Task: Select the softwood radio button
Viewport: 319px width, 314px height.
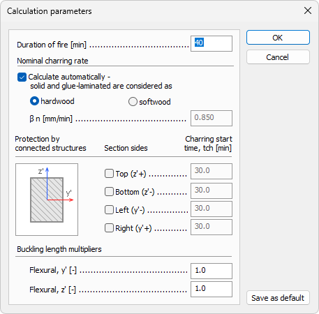Action: [133, 102]
